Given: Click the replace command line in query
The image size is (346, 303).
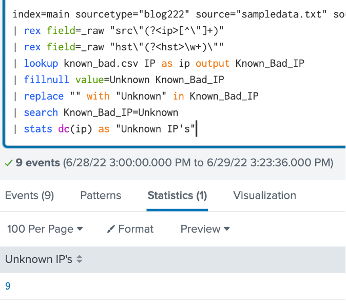Looking at the screenshot, I should click(139, 96).
